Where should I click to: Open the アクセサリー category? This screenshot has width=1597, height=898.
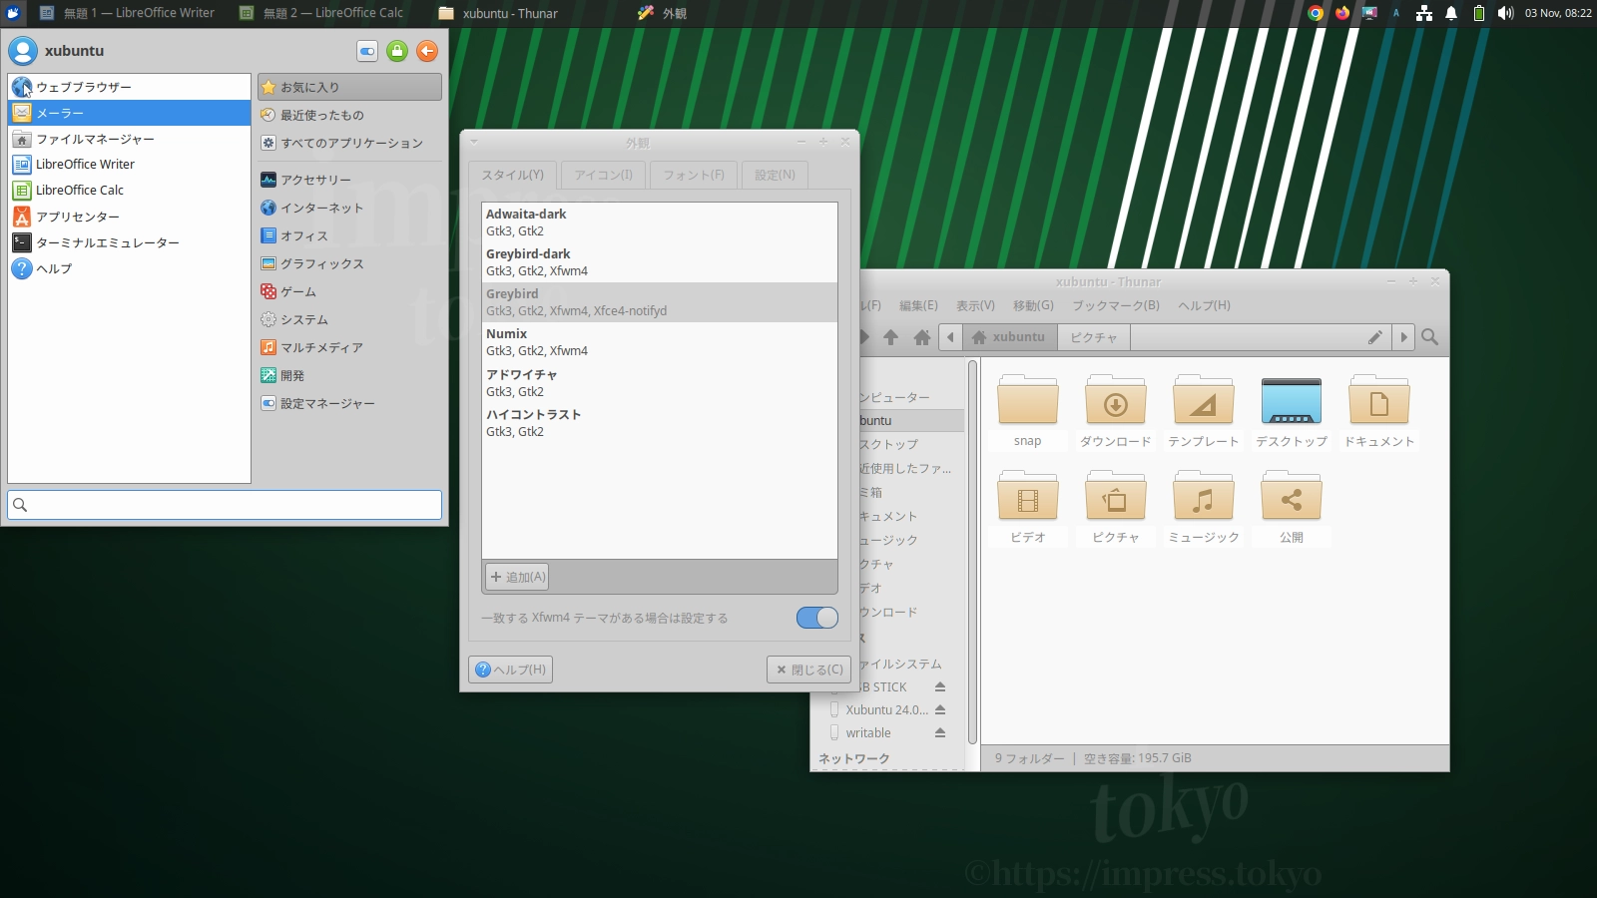pyautogui.click(x=349, y=180)
